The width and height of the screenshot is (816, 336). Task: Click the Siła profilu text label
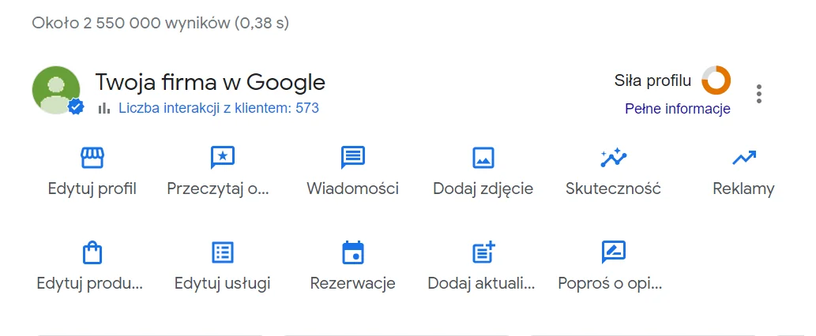[653, 80]
